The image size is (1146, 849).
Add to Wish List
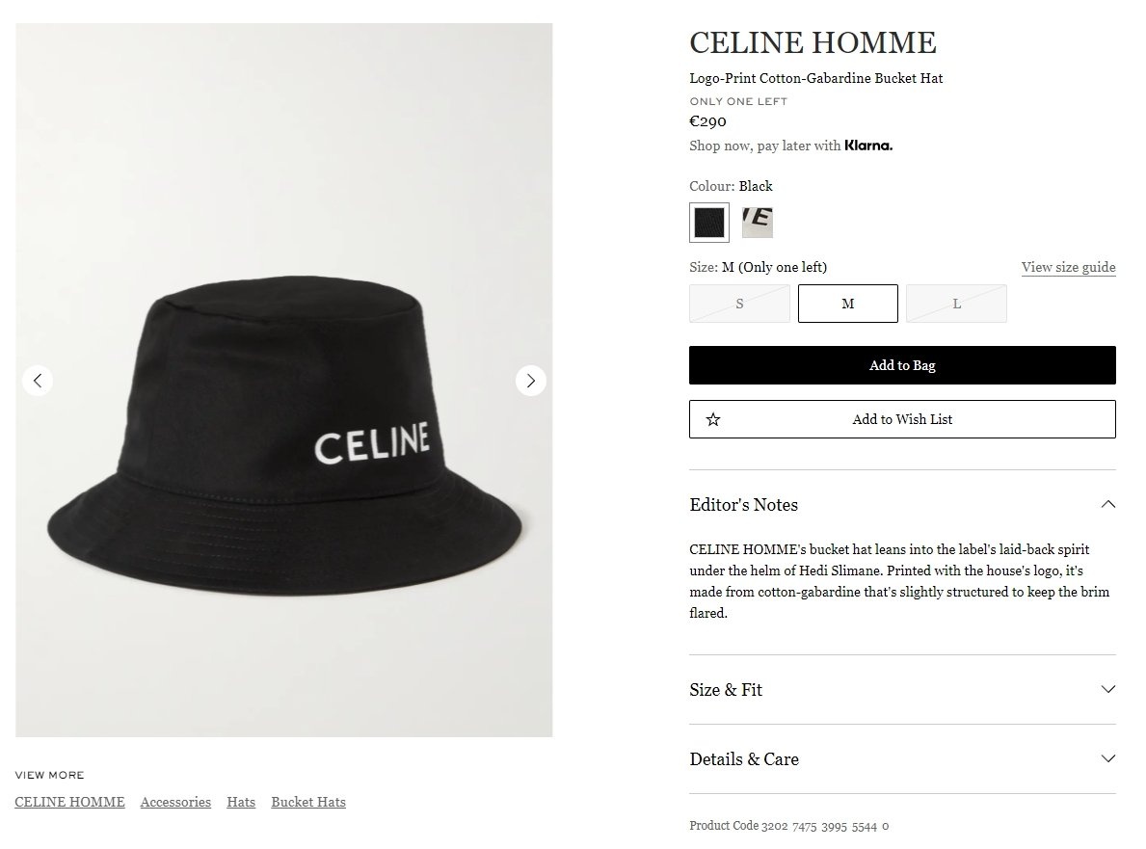902,419
